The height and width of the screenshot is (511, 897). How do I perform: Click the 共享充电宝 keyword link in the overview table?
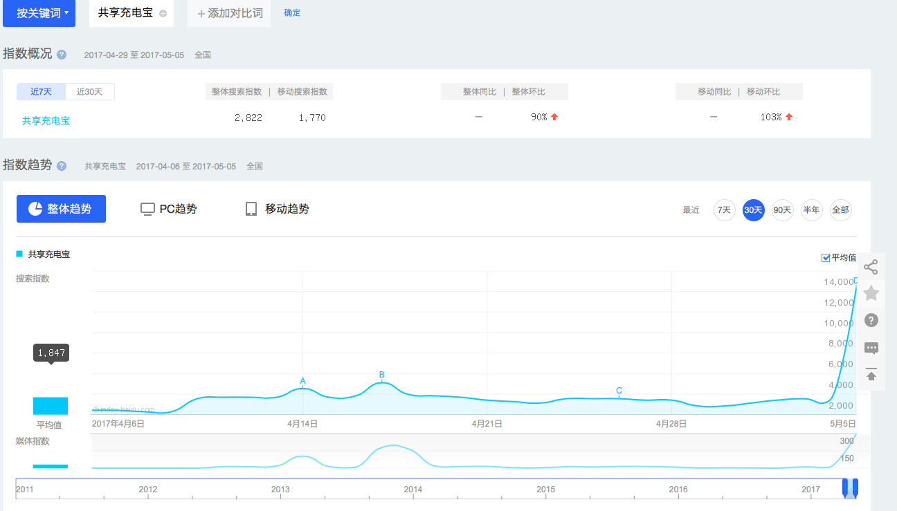(x=46, y=120)
